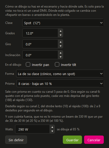Enable the Invertir pan checkbox
The height and width of the screenshot is (148, 109).
(28, 65)
